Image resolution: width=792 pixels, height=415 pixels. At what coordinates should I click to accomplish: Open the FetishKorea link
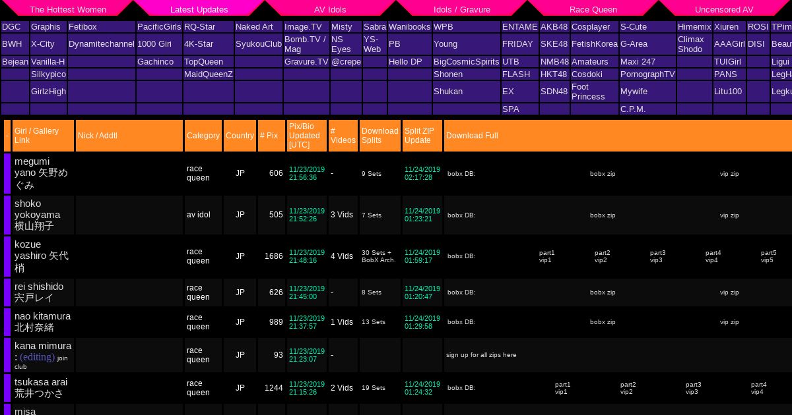pos(593,44)
